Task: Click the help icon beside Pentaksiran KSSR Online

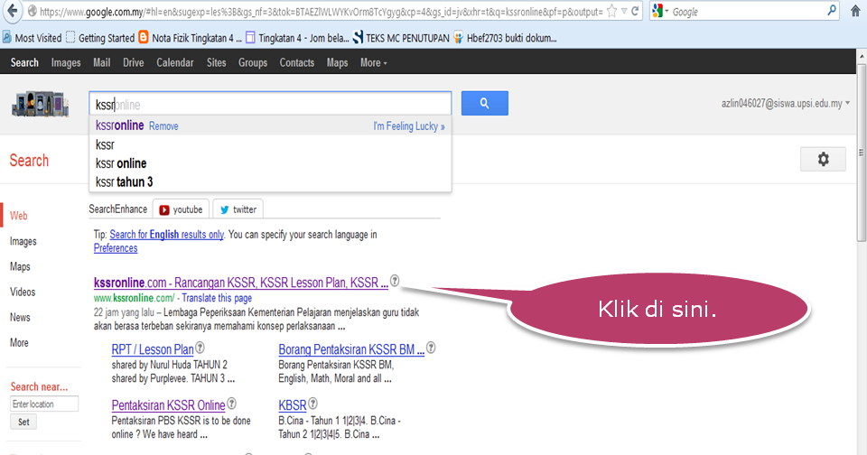Action: 232,404
